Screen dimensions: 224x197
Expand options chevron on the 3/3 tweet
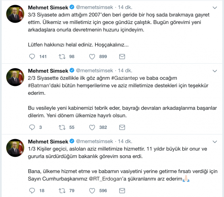pos(214,7)
